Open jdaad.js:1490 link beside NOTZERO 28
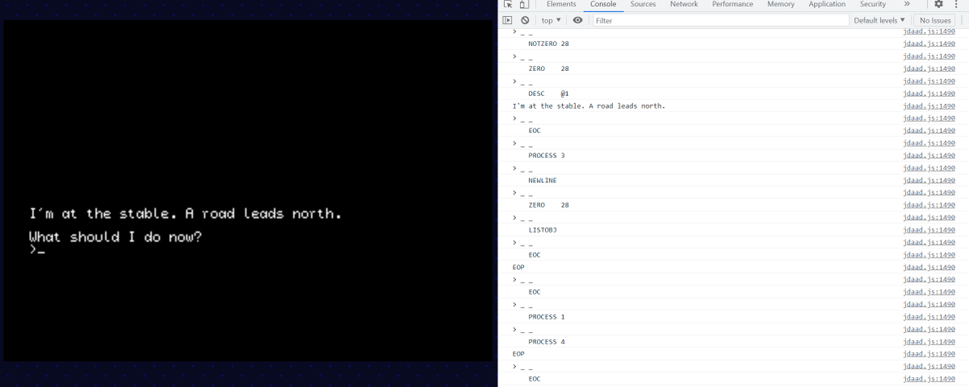Viewport: 969px width, 387px height. click(929, 44)
